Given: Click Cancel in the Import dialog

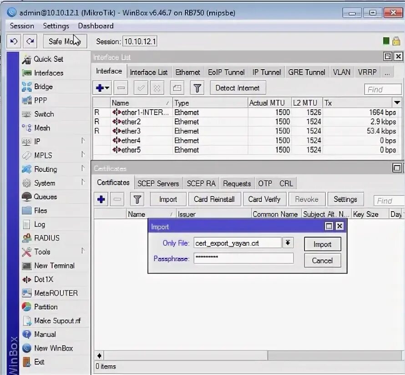Looking at the screenshot, I should click(x=322, y=261).
